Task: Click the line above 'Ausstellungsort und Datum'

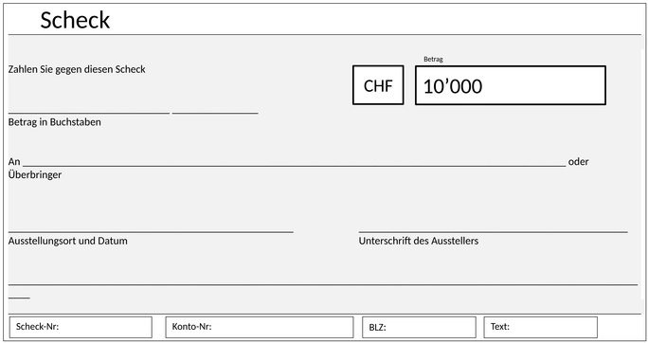Action: [151, 232]
